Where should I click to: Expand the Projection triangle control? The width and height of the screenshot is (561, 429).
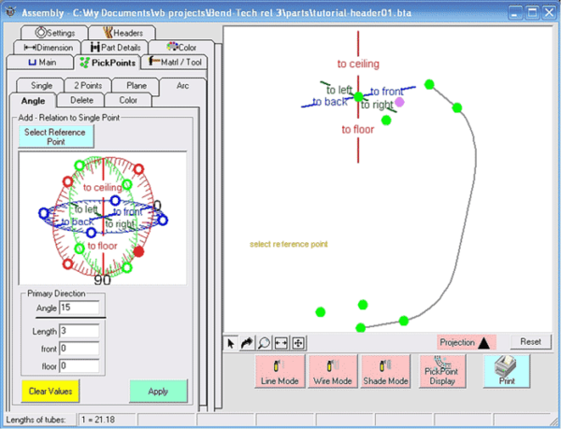[483, 343]
